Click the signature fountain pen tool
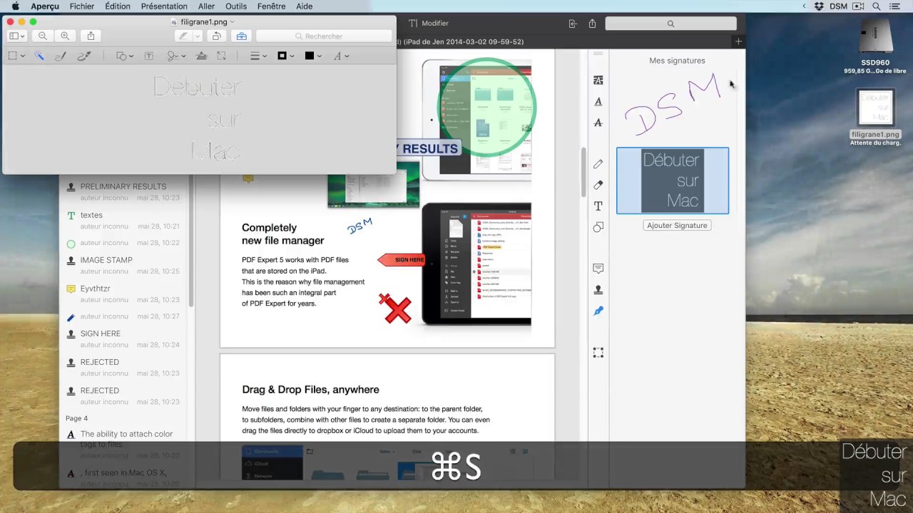Image resolution: width=913 pixels, height=513 pixels. (598, 311)
